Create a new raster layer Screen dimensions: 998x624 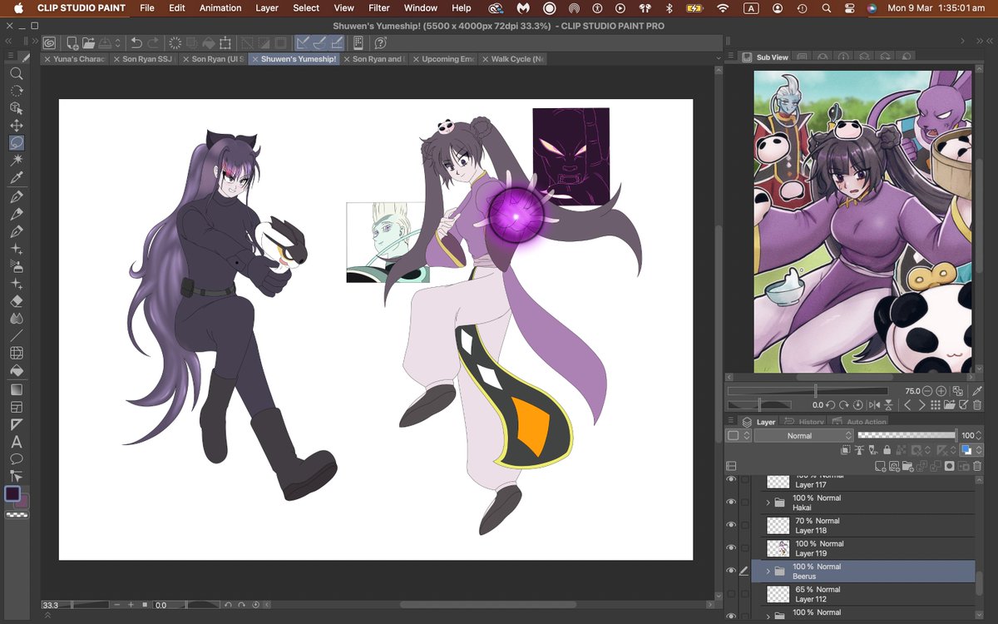click(x=880, y=466)
